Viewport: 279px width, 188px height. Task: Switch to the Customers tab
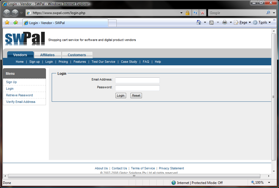(77, 55)
